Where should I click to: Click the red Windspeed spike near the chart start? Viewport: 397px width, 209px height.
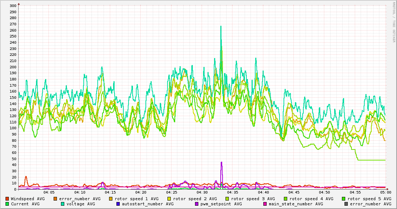coord(26,177)
